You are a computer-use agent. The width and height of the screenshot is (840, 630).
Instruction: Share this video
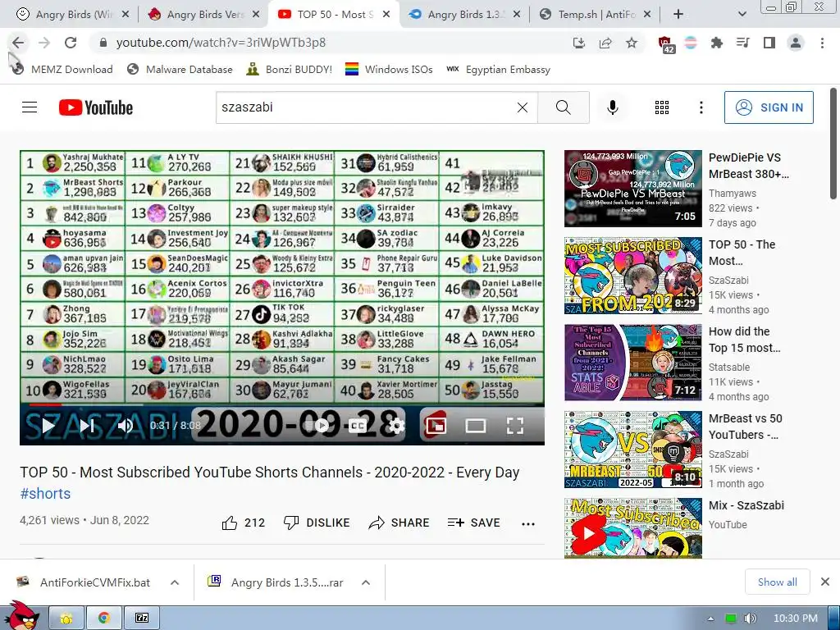(x=399, y=523)
